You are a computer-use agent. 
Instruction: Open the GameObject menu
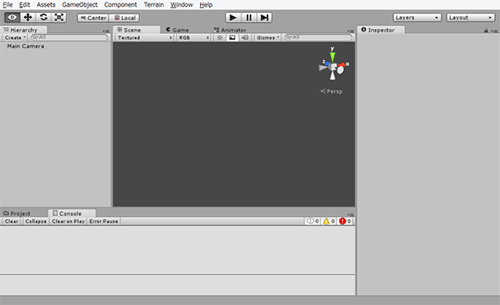pos(80,5)
